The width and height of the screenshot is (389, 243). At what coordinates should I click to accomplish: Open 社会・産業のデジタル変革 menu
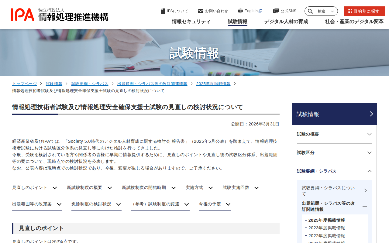click(x=354, y=22)
